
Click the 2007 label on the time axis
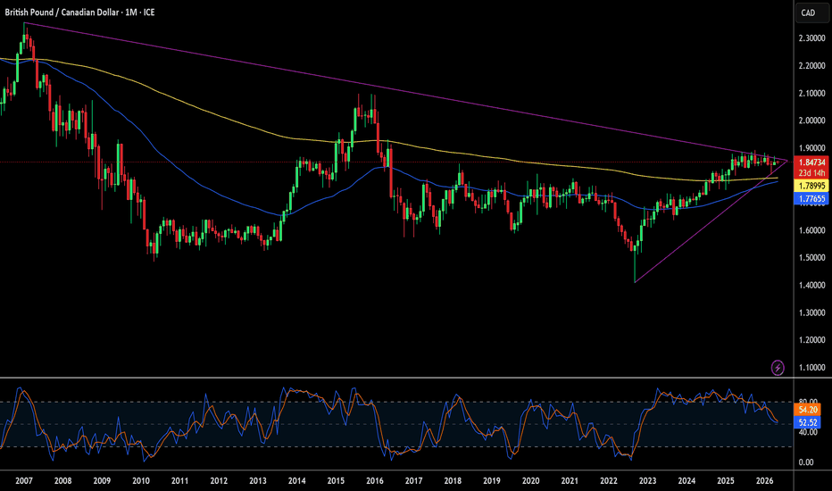pos(24,481)
